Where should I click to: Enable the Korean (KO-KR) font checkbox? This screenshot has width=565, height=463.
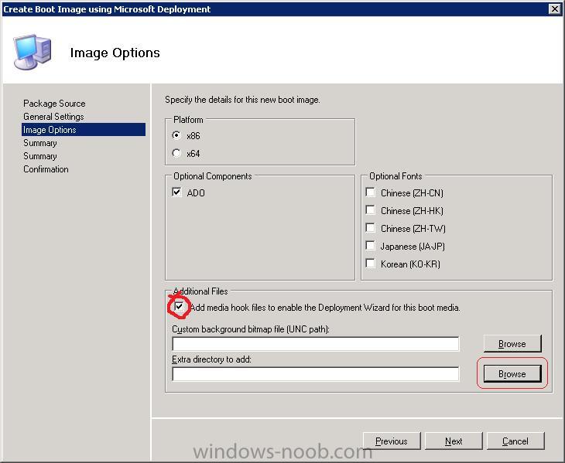point(370,264)
